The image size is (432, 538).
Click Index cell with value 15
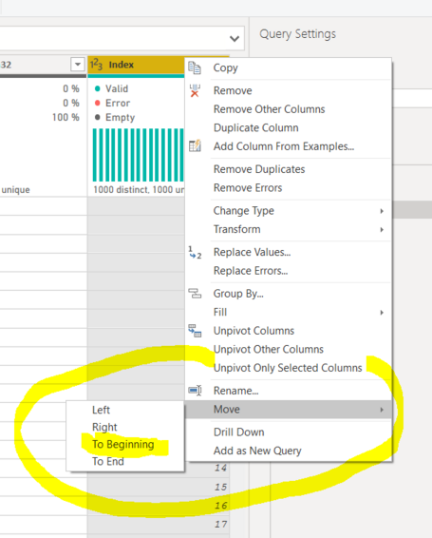click(x=220, y=487)
